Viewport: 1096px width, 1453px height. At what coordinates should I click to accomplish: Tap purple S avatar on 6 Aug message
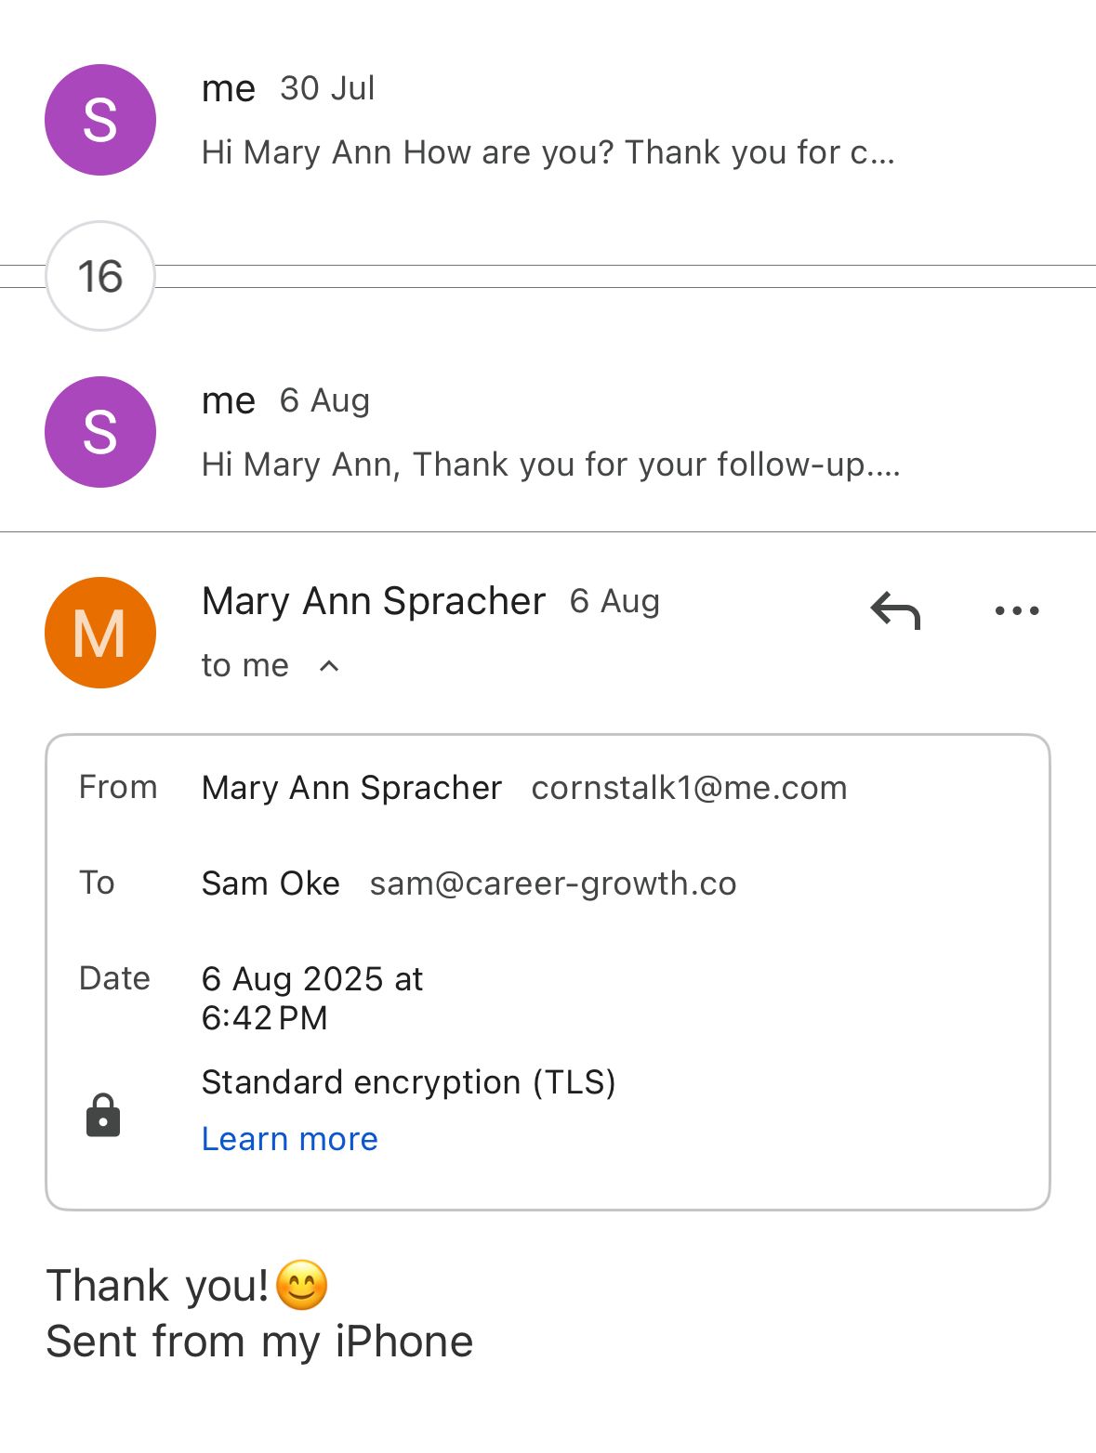100,432
